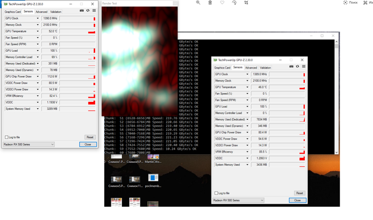Switch to Advanced tab in left GPU-Z window
This screenshot has width=373, height=220.
point(41,12)
